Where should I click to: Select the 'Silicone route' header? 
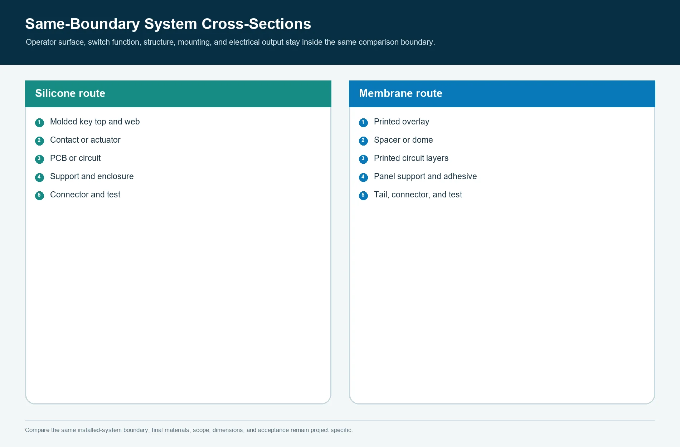178,94
